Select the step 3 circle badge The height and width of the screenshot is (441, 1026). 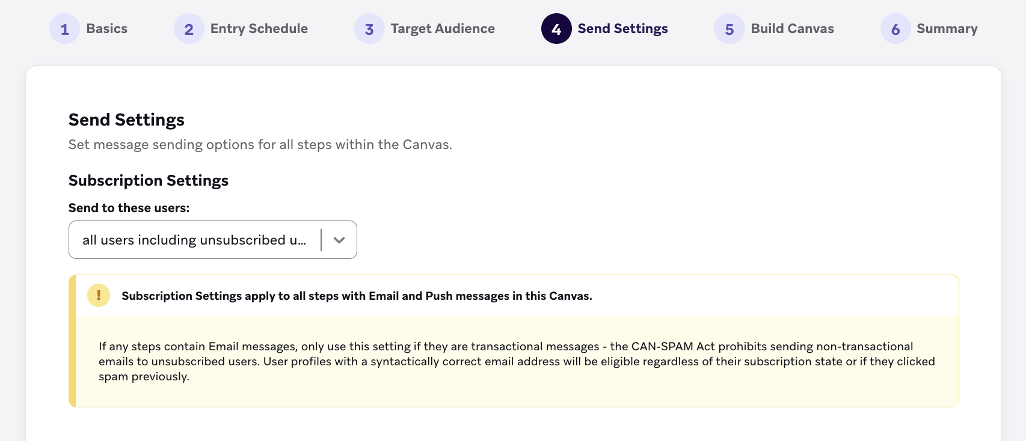pyautogui.click(x=369, y=29)
